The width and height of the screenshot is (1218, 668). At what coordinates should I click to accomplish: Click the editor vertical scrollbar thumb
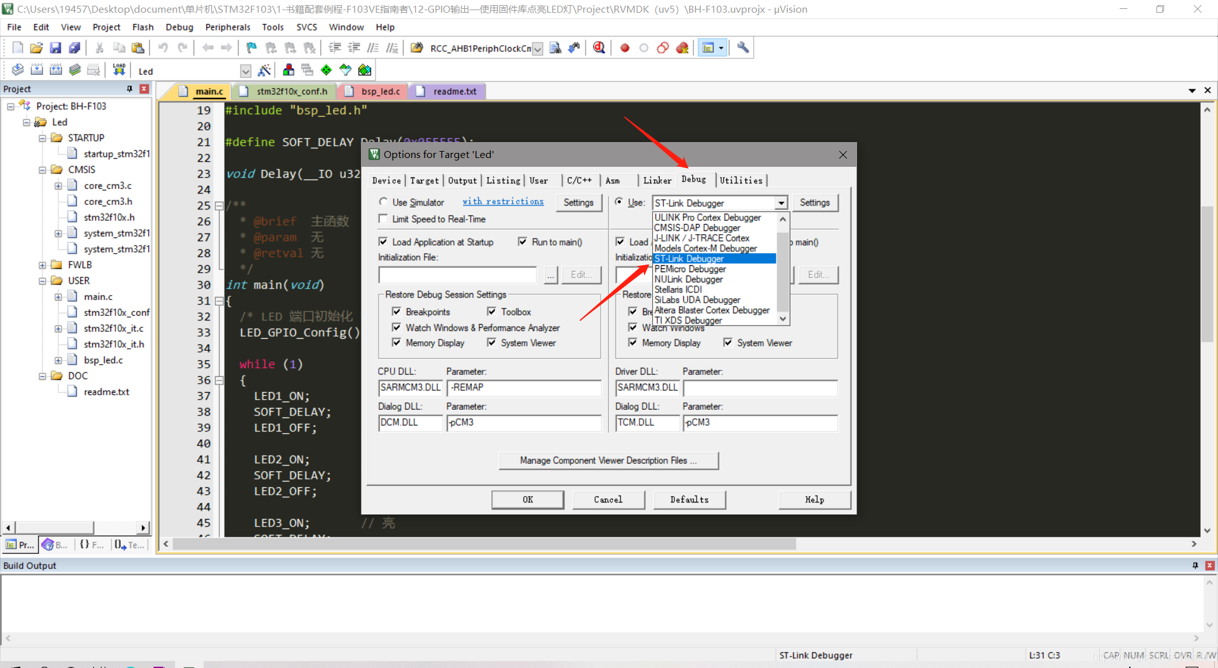click(1207, 275)
